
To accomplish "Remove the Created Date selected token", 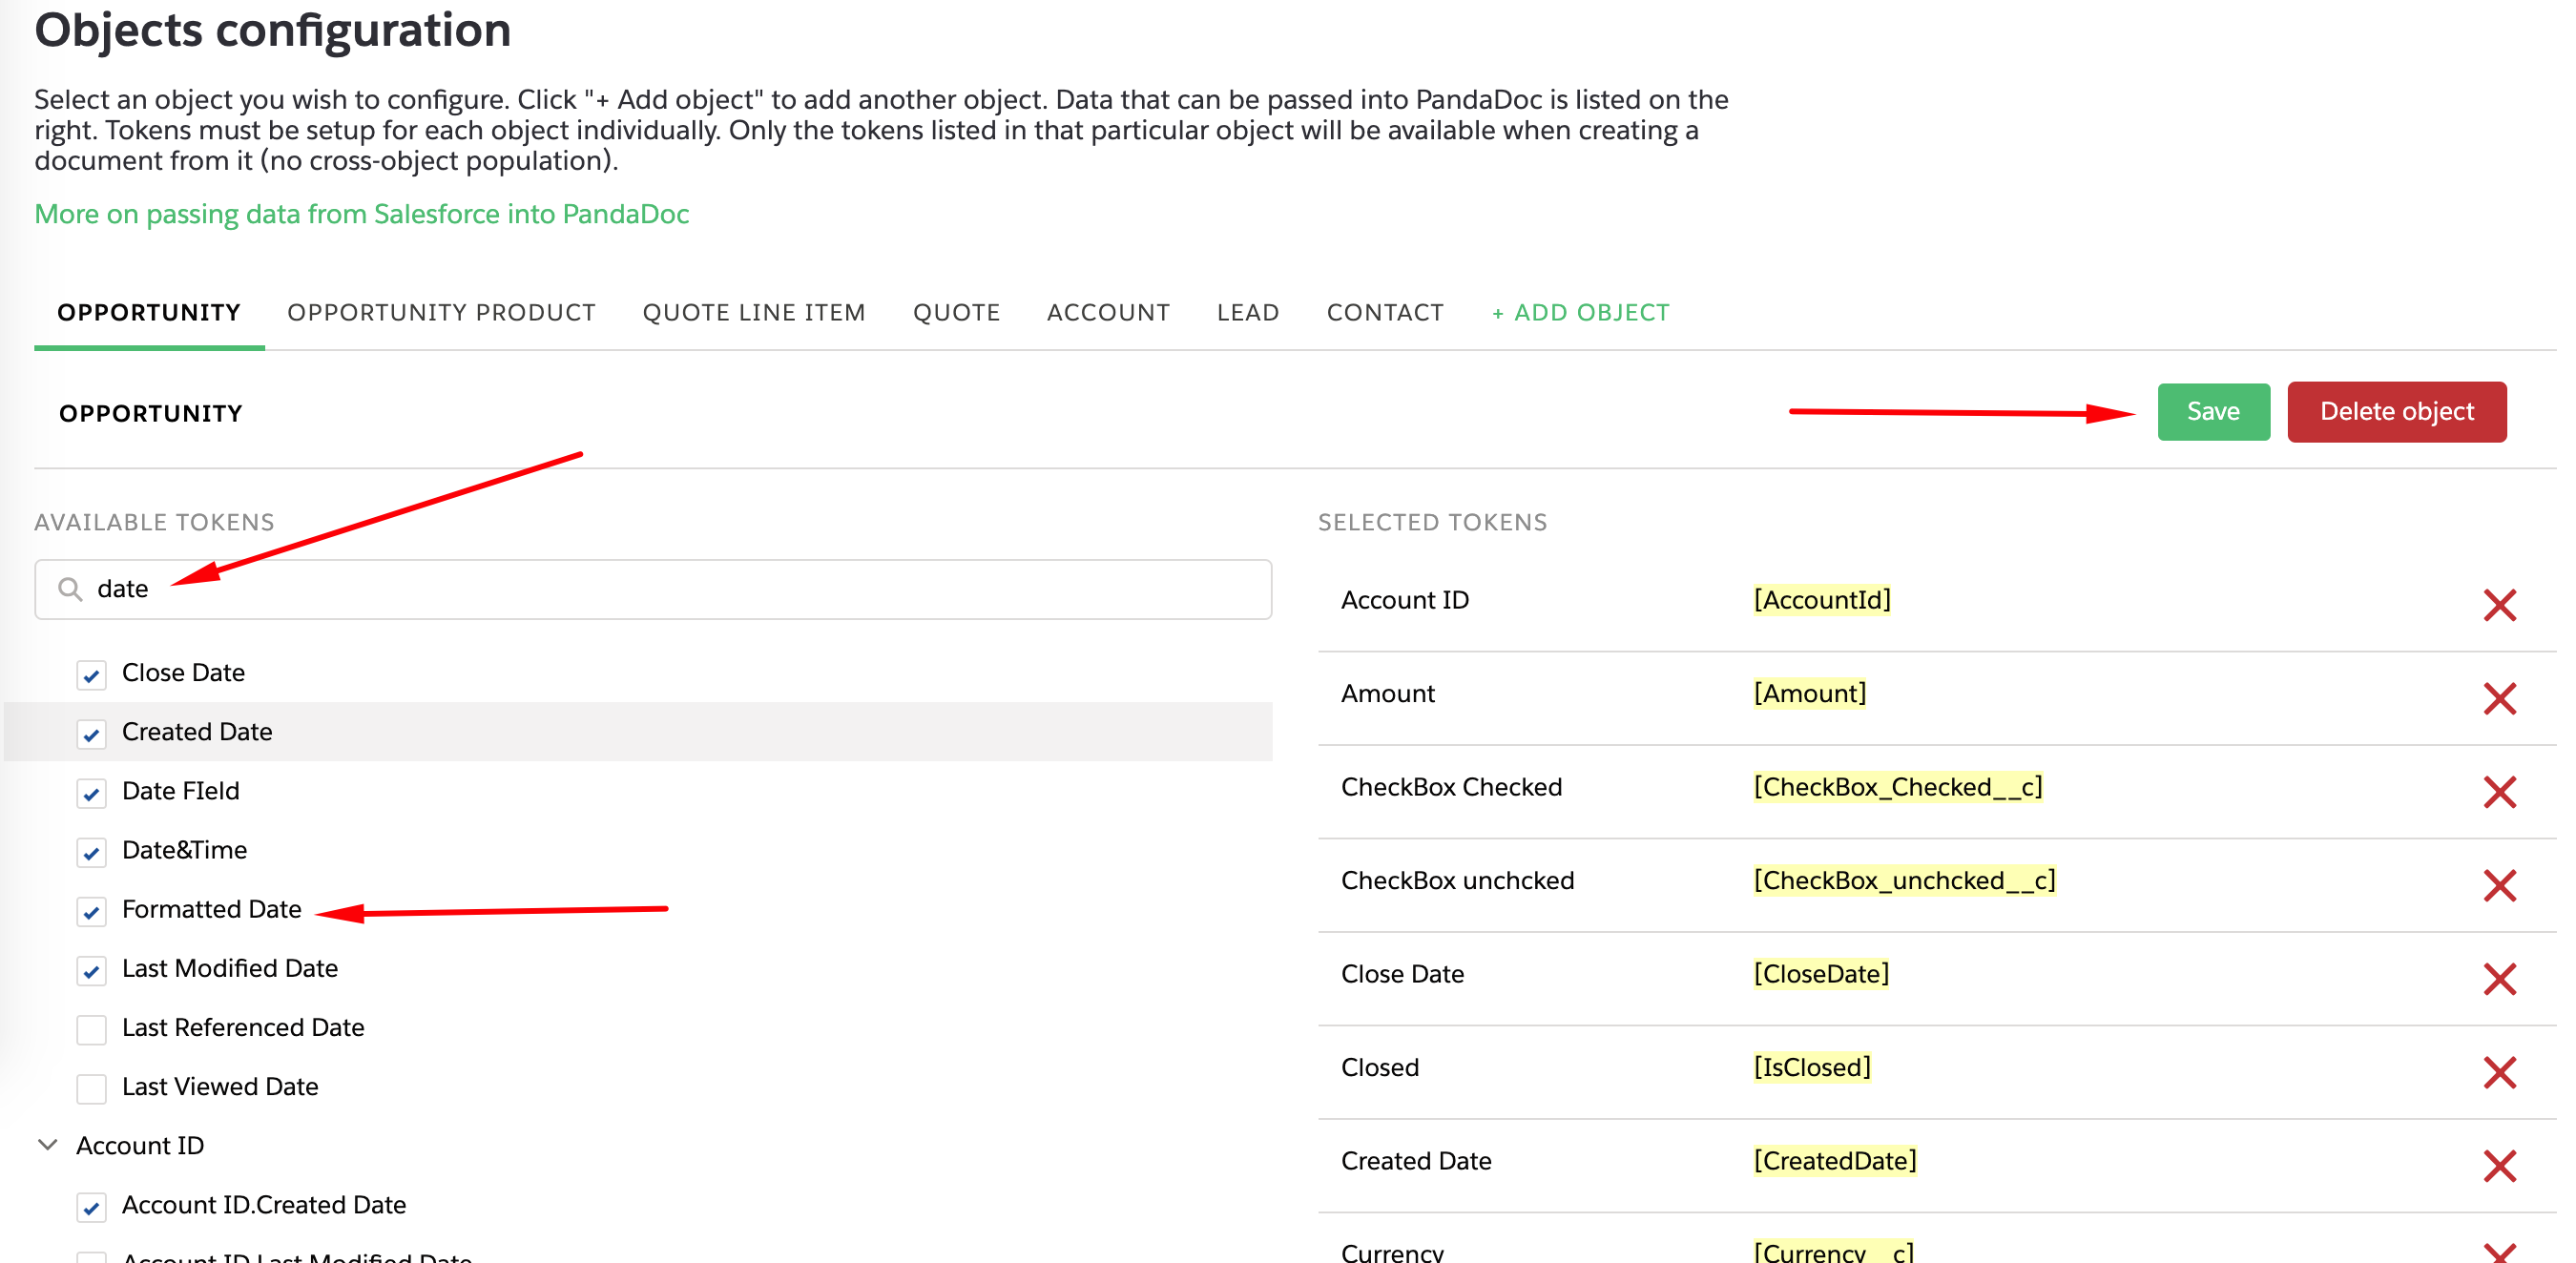I will [x=2499, y=1165].
